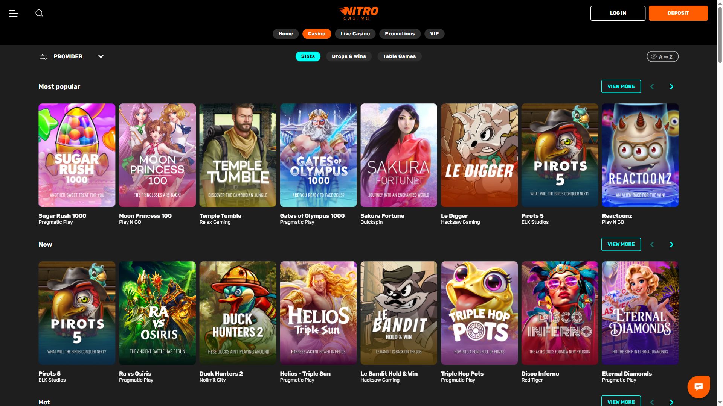Click the 'Temple Tumble' title text
723x406 pixels.
[220, 216]
